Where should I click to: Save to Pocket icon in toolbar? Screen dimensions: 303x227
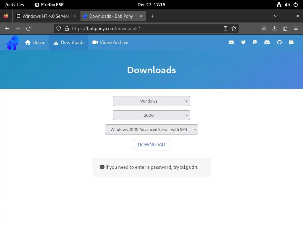[264, 29]
